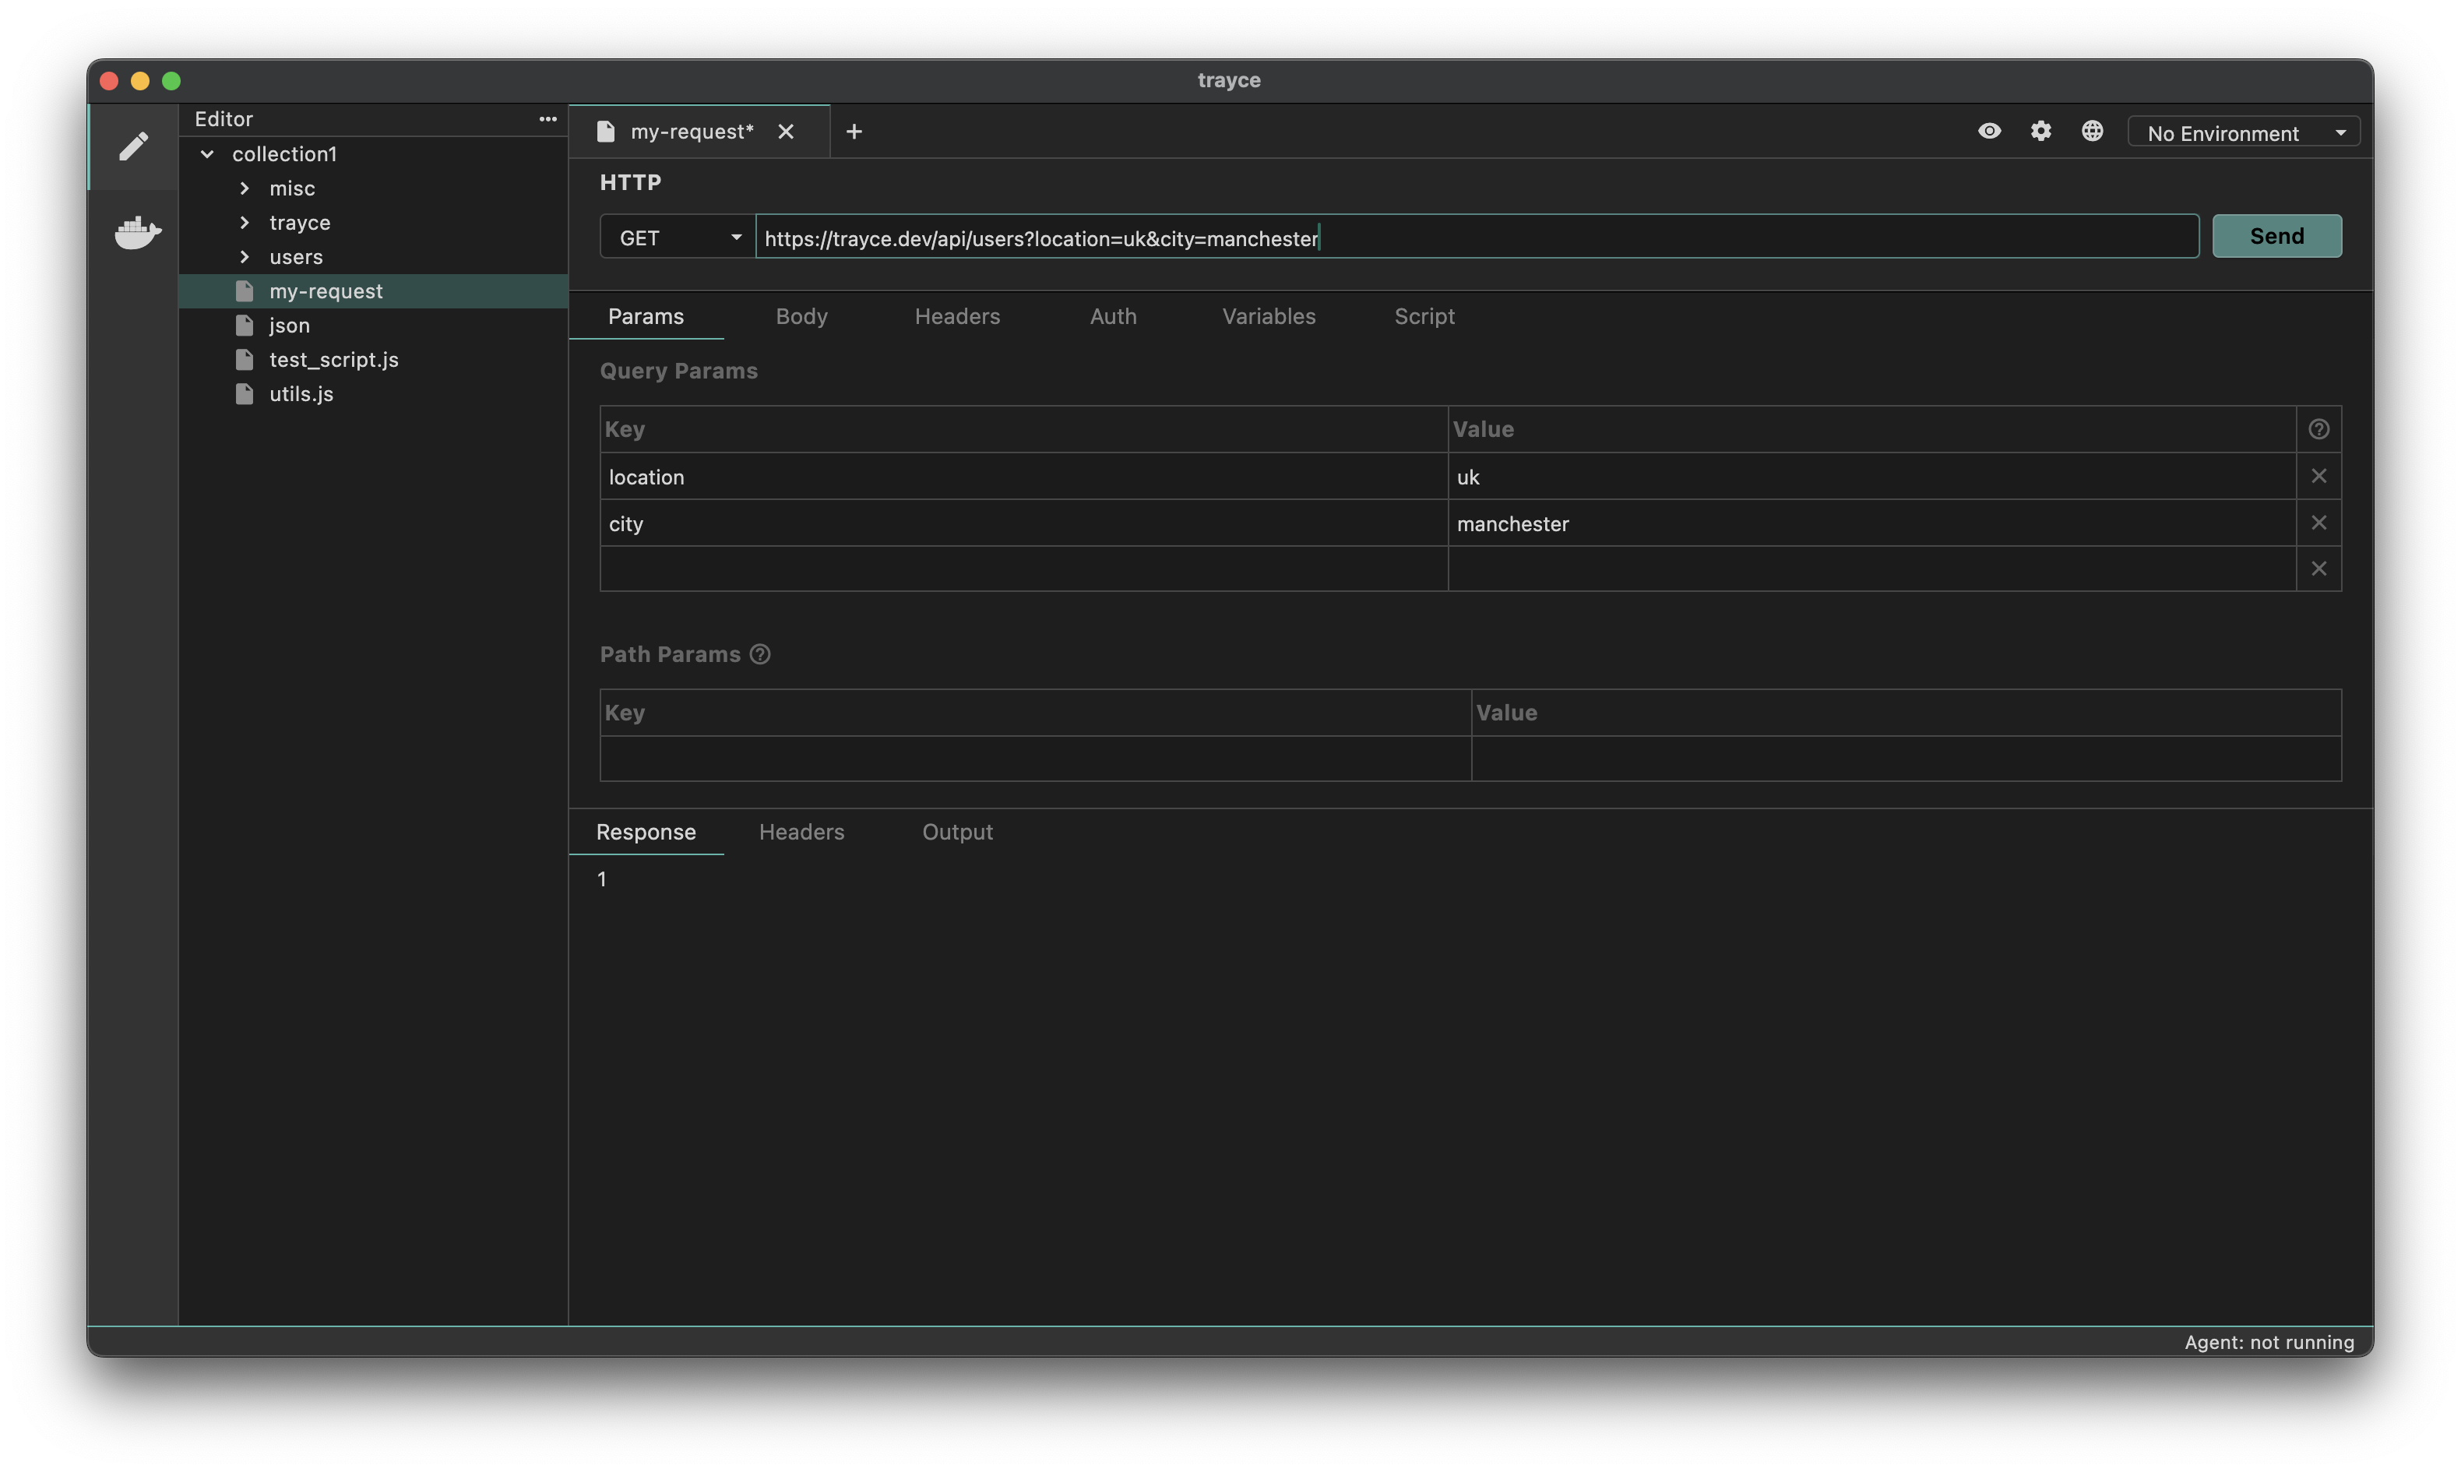Screen dimensions: 2461x1472
Task: Switch to the Params tab
Action: 646,316
